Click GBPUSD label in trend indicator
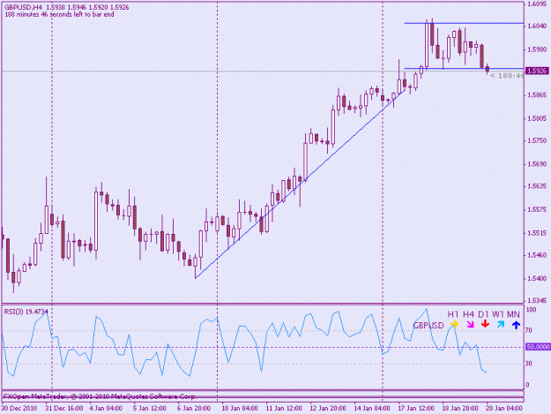The image size is (551, 414). (x=428, y=326)
